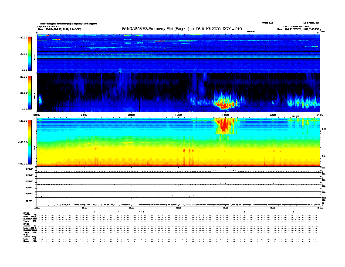Click the small bright spot at RAD1 start

coord(40,100)
